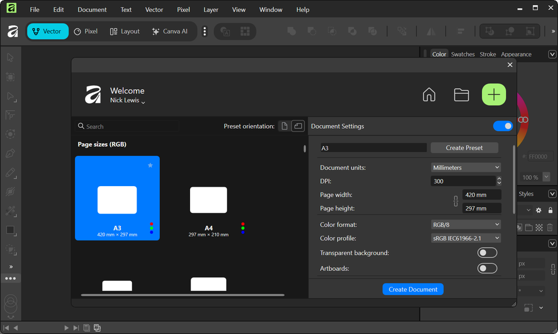
Task: Switch to Swatches tab
Action: point(463,55)
